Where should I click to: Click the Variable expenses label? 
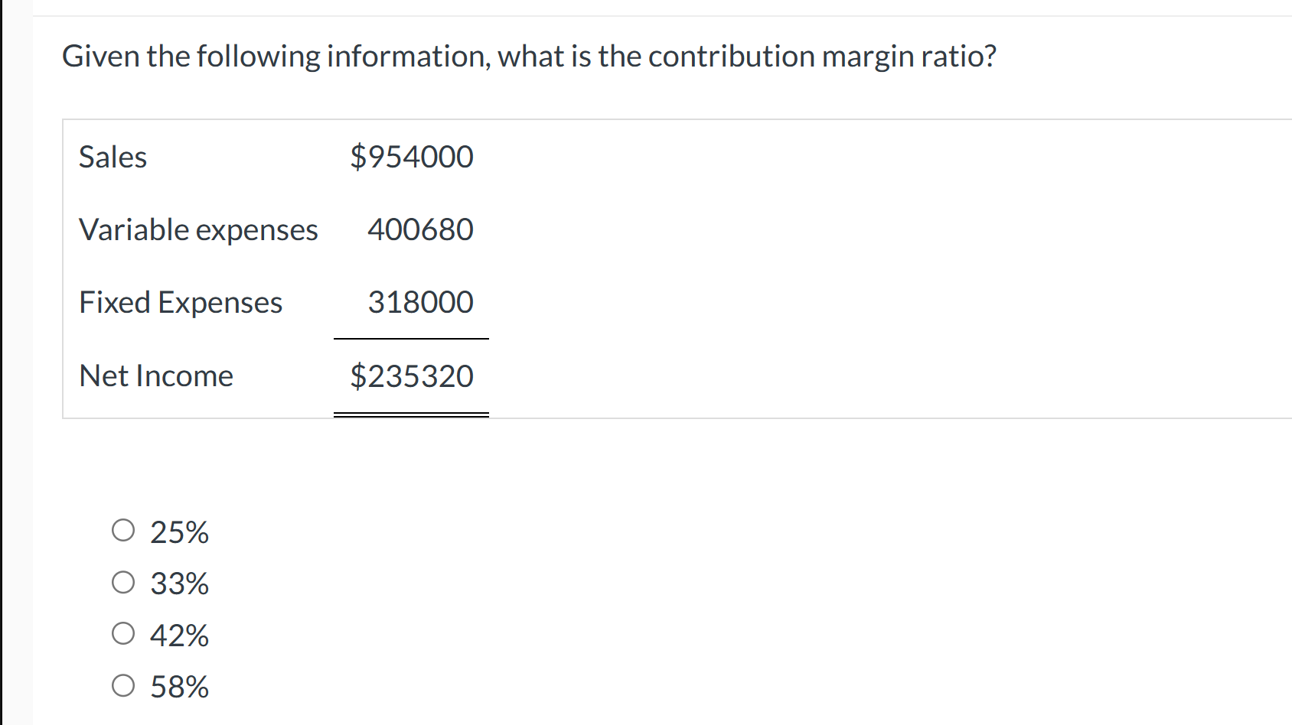click(x=198, y=229)
